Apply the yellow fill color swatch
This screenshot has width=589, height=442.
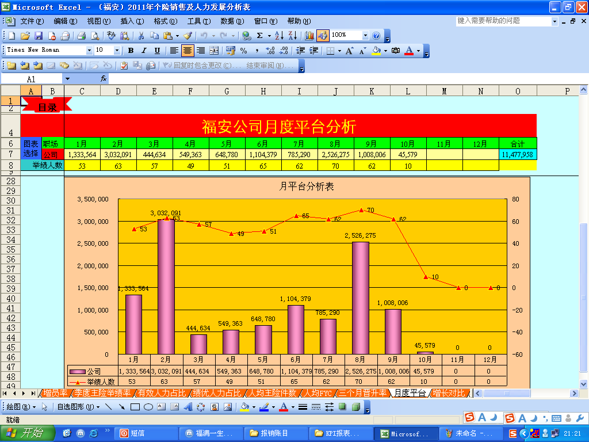[376, 51]
